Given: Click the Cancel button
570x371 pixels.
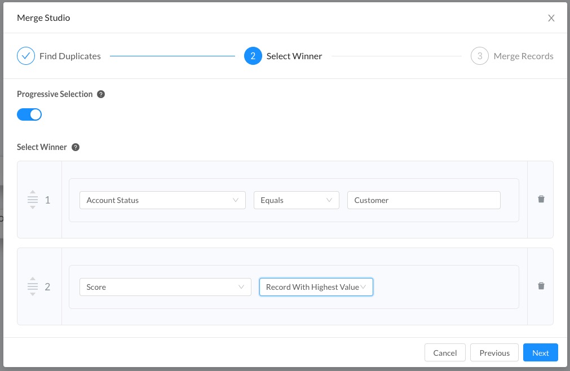Looking at the screenshot, I should (x=445, y=352).
